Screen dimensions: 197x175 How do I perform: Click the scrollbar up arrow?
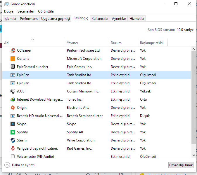(193, 49)
